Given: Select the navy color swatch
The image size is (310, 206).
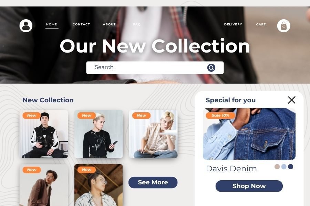Looking at the screenshot, I should (x=290, y=167).
